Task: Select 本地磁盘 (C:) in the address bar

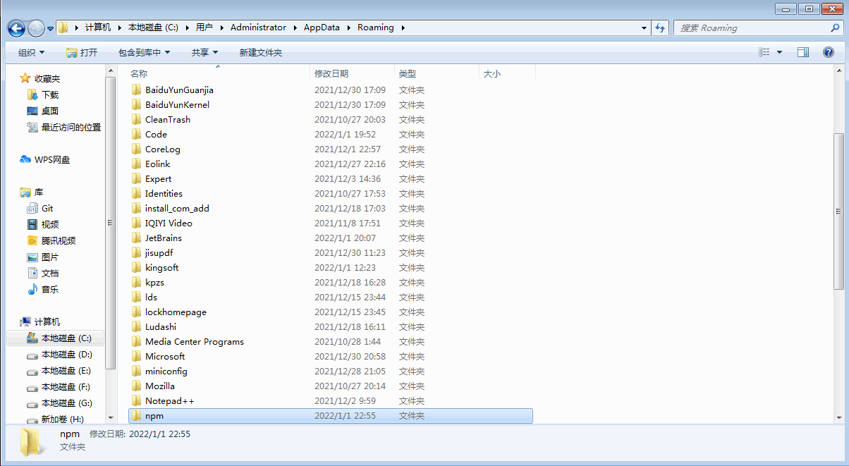Action: (x=153, y=27)
